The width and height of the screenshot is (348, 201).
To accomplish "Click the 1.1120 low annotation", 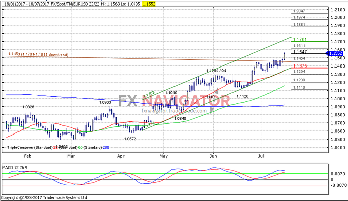I will coord(242,96).
